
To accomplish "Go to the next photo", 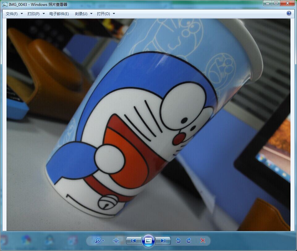I will tap(163, 241).
